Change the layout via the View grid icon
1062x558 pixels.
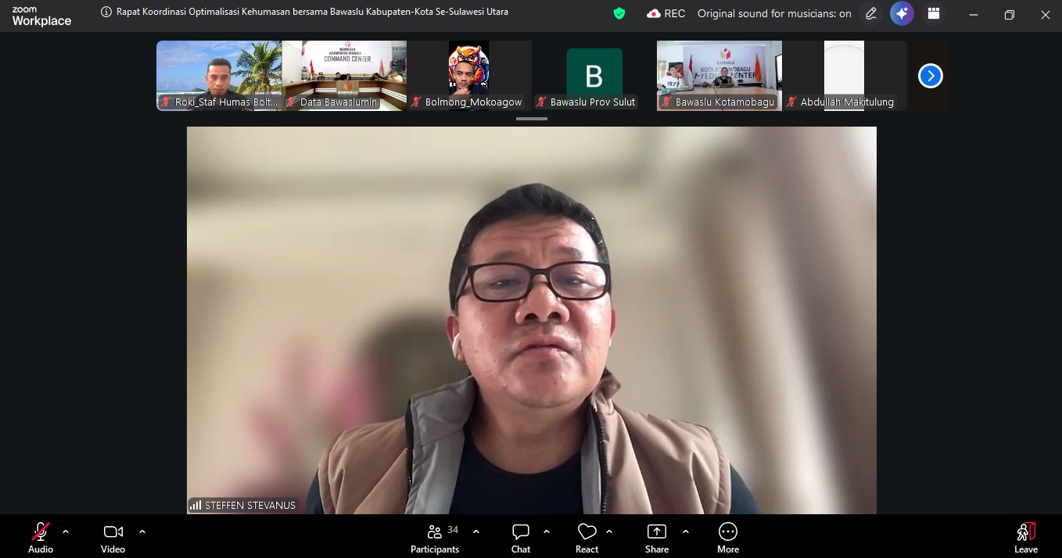tap(933, 13)
